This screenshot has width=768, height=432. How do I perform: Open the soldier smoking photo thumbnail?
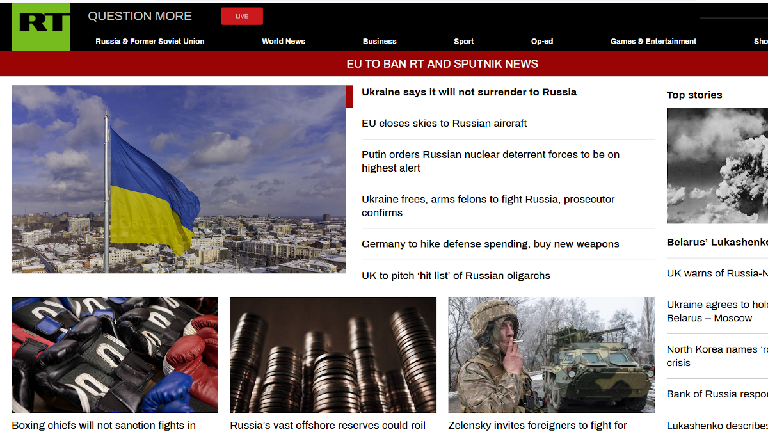[x=551, y=355]
